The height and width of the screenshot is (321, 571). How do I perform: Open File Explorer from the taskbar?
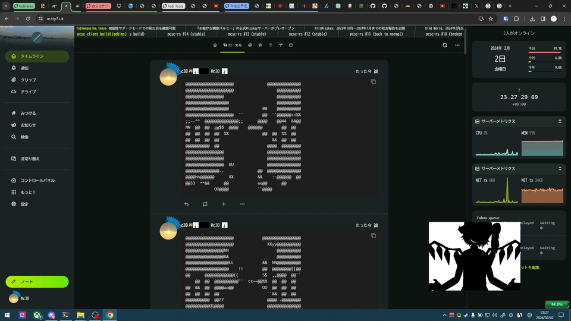(x=80, y=315)
